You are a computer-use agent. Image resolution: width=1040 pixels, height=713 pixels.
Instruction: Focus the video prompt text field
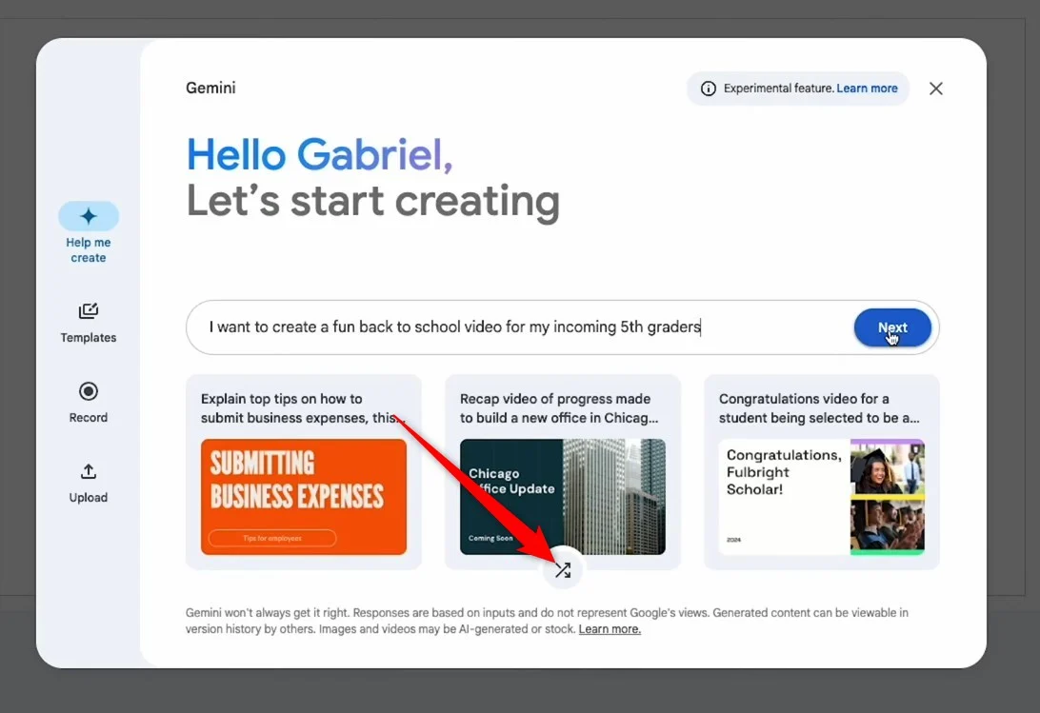(x=524, y=327)
